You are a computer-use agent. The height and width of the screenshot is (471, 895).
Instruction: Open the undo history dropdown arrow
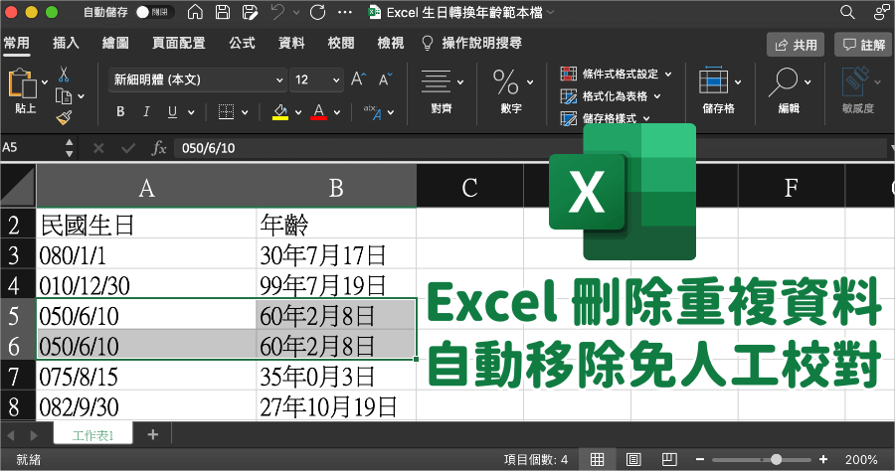pyautogui.click(x=295, y=12)
